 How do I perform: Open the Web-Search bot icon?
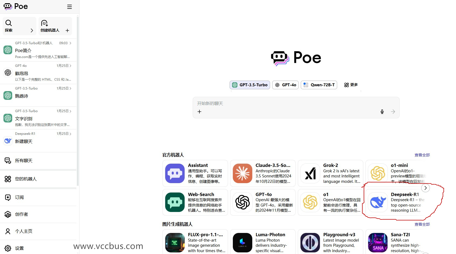(175, 202)
